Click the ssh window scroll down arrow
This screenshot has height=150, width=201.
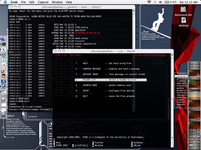(172, 143)
